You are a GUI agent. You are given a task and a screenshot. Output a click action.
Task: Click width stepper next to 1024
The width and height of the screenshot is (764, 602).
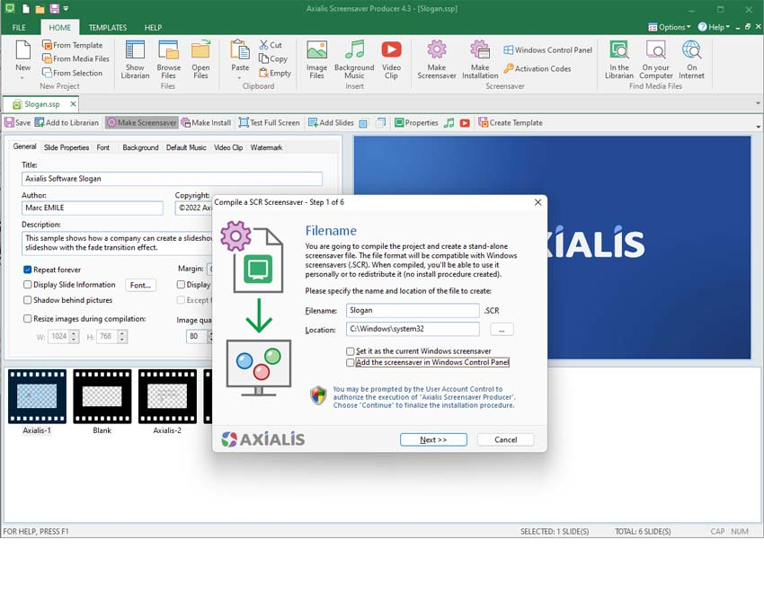tap(74, 336)
